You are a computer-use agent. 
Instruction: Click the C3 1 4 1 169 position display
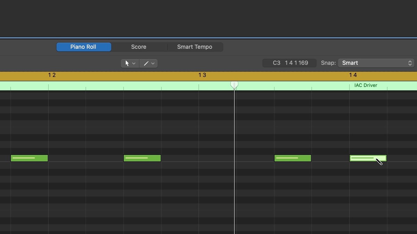tap(290, 63)
